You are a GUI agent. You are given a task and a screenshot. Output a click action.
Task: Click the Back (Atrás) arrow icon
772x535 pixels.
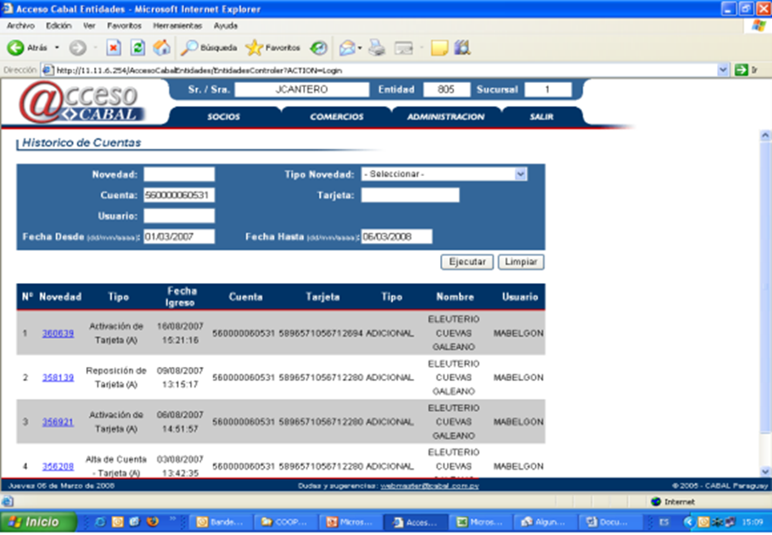16,48
